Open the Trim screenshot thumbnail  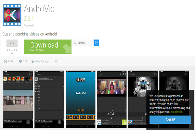tap(112, 99)
